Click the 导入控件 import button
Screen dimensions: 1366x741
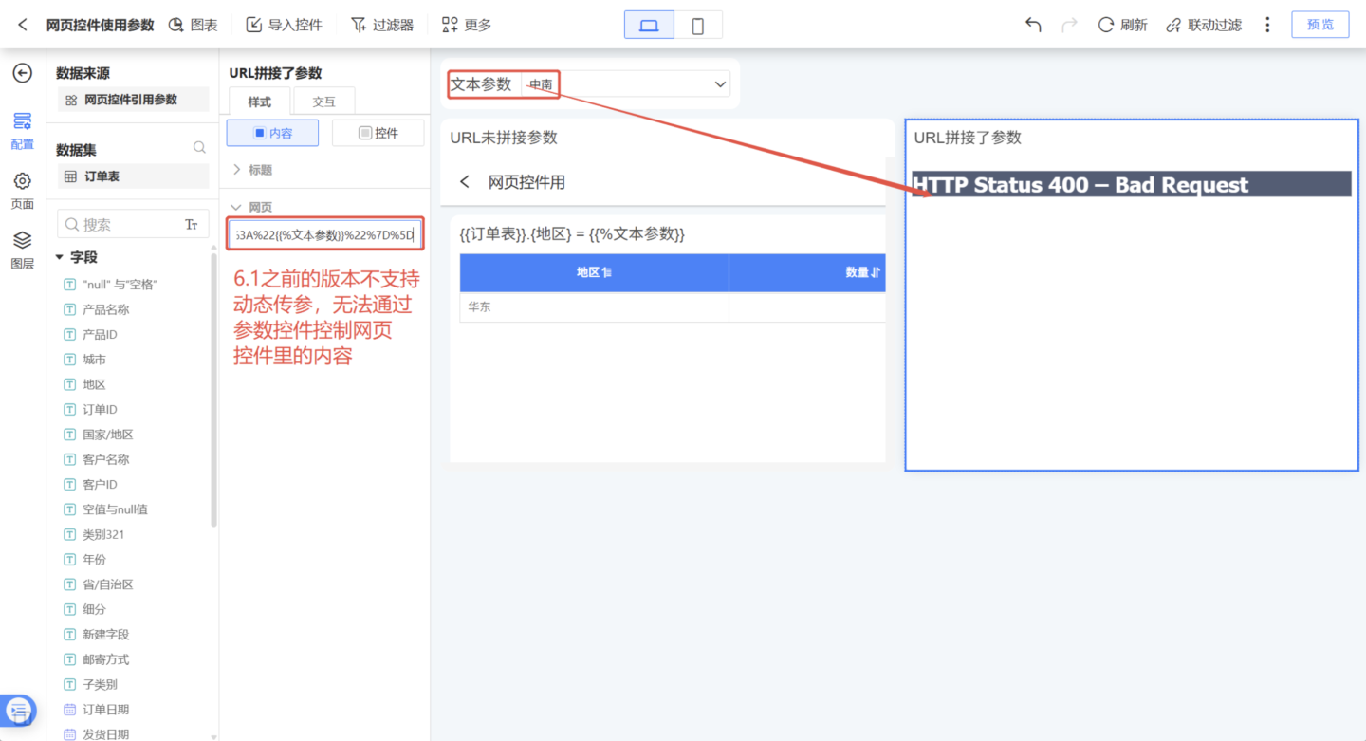285,25
